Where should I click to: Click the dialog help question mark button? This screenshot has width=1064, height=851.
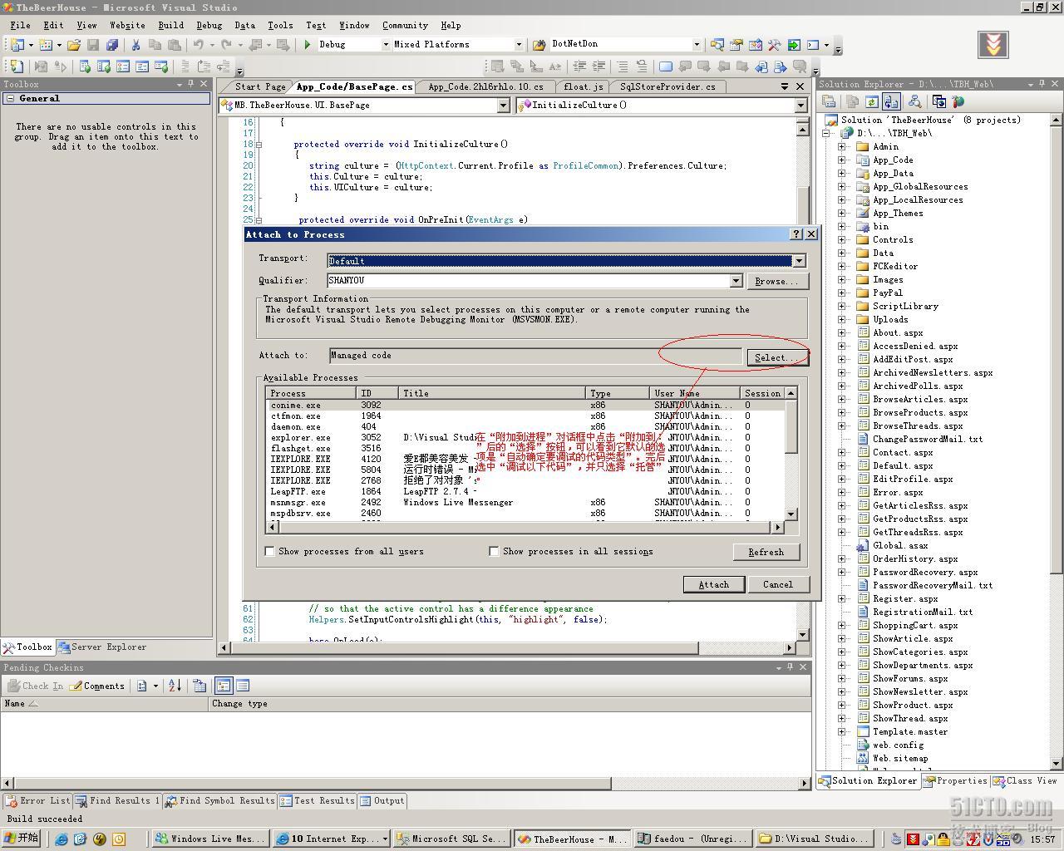[x=796, y=234]
